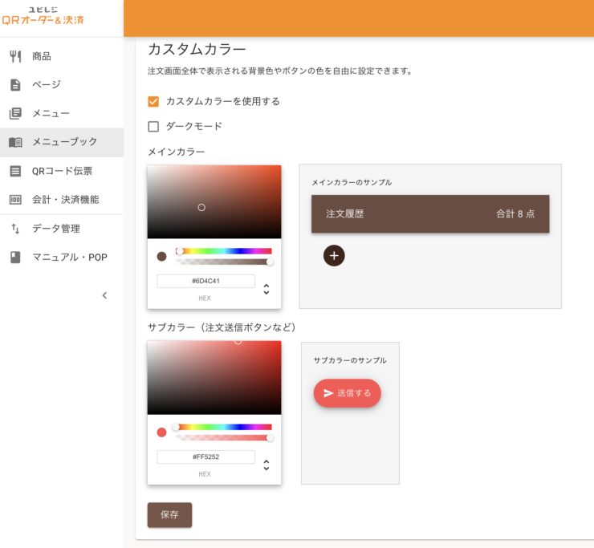Image resolution: width=594 pixels, height=548 pixels.
Task: Click the red sub color preview dot
Action: (x=162, y=432)
